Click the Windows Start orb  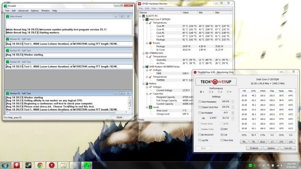(x=5, y=165)
